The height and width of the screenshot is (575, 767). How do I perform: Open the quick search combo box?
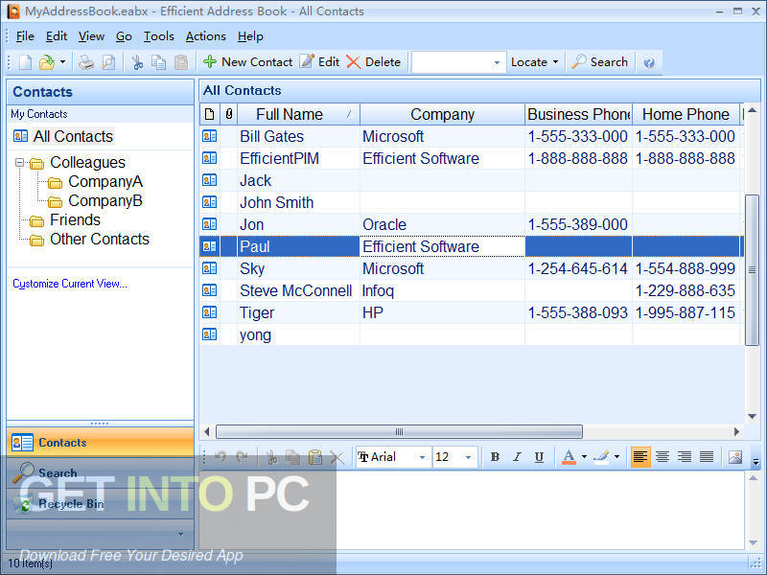pos(458,62)
